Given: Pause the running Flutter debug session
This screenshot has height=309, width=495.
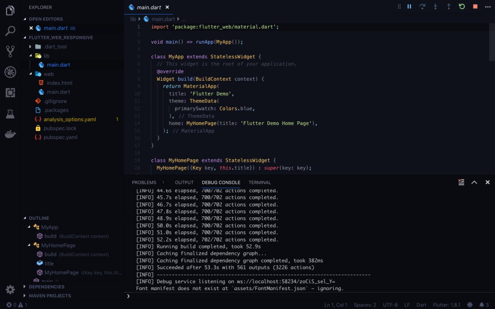Looking at the screenshot, I should click(x=409, y=6).
